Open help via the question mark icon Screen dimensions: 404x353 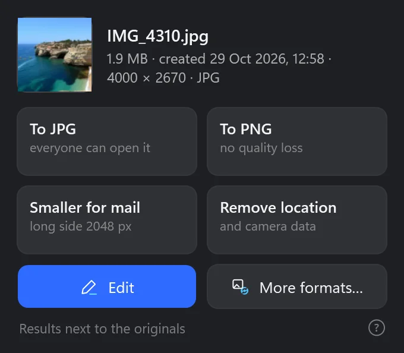(377, 328)
